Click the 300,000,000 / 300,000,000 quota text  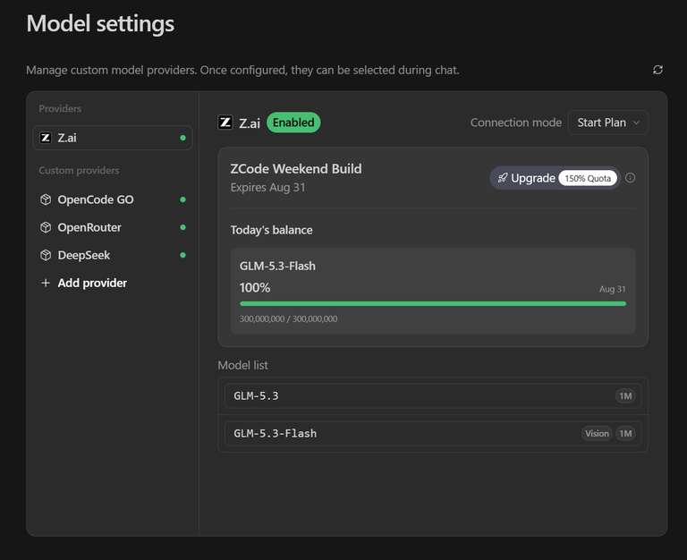288,319
